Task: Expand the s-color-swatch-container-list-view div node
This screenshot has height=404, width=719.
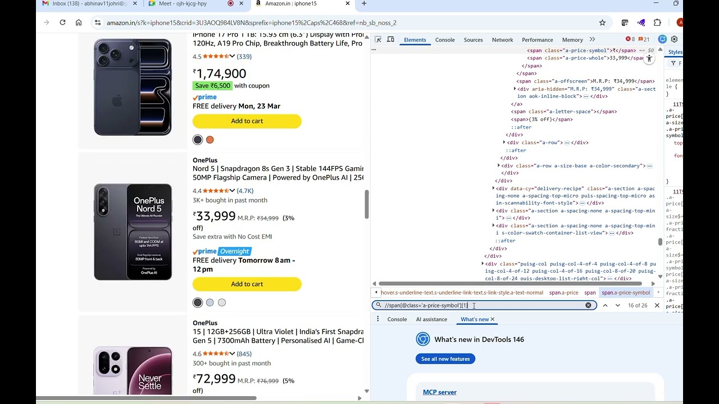Action: pyautogui.click(x=493, y=226)
